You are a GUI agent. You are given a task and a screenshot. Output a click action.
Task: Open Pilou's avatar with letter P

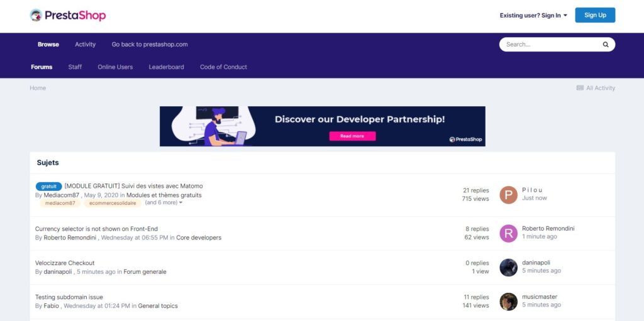pyautogui.click(x=508, y=195)
